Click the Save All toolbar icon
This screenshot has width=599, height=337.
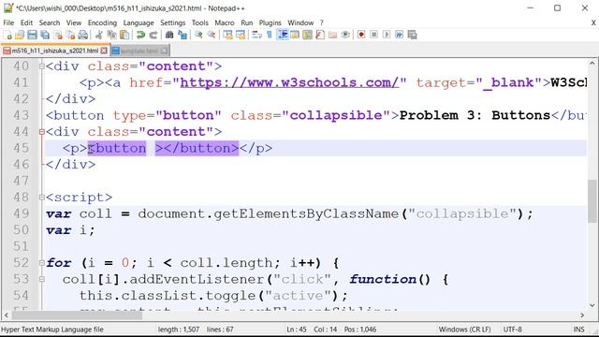(x=45, y=36)
